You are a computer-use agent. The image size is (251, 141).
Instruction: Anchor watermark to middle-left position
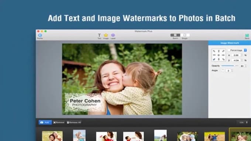click(x=214, y=55)
